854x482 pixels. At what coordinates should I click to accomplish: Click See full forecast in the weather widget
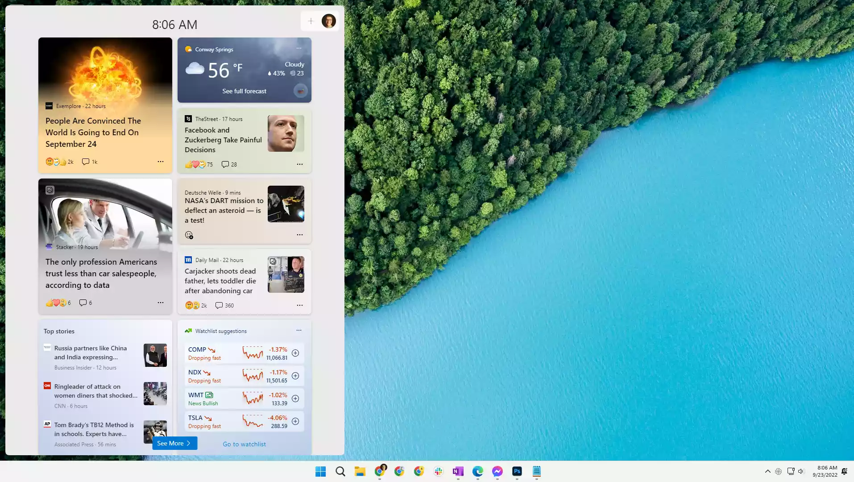(x=244, y=91)
